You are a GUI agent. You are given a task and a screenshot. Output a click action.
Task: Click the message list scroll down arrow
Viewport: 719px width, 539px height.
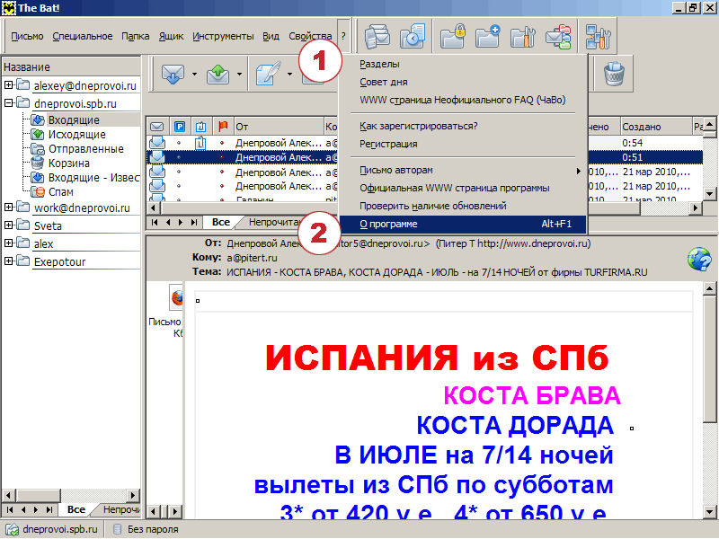[x=710, y=193]
